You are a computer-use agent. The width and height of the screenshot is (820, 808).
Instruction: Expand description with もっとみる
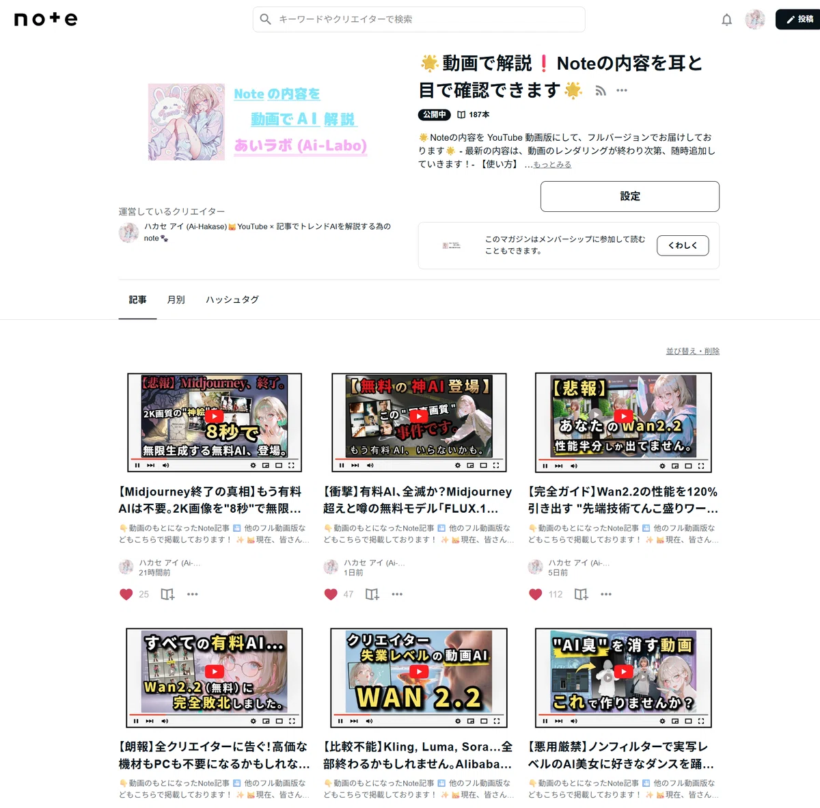[x=552, y=165]
